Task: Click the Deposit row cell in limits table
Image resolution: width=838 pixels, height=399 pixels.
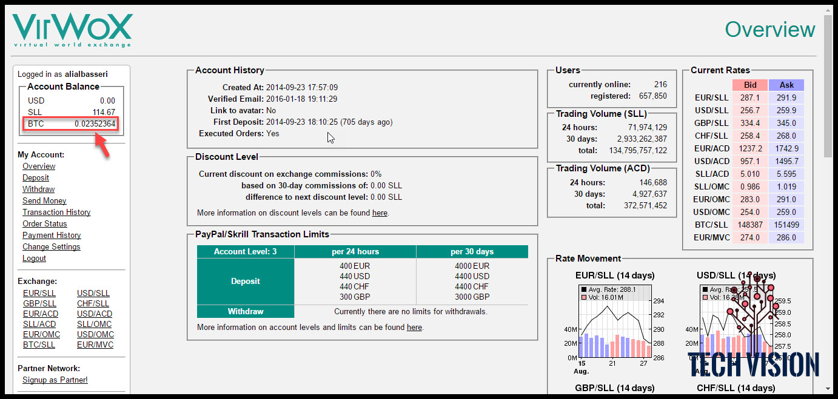Action: [x=246, y=281]
